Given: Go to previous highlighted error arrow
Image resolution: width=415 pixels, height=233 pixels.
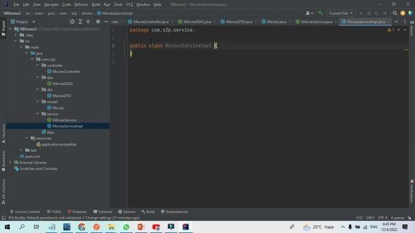Looking at the screenshot, I should [399, 30].
